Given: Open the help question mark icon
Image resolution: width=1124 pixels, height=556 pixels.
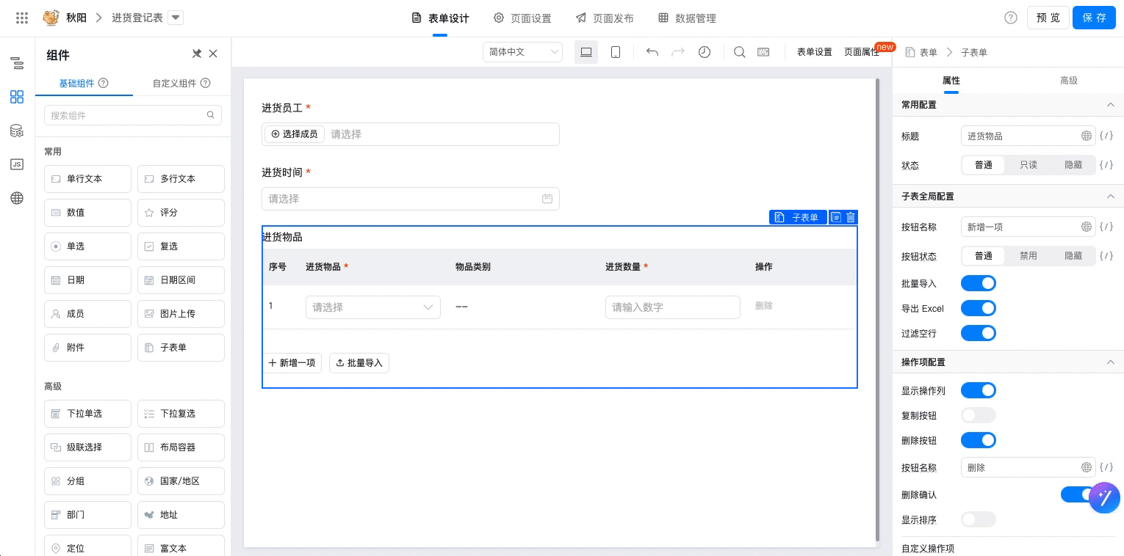Looking at the screenshot, I should [1011, 18].
